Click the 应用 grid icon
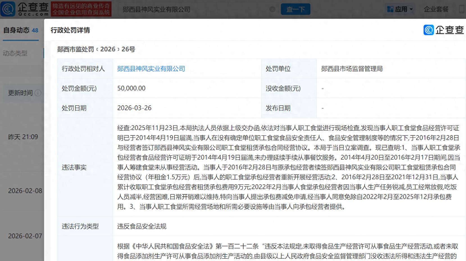This screenshot has width=466, height=261. pos(390,9)
